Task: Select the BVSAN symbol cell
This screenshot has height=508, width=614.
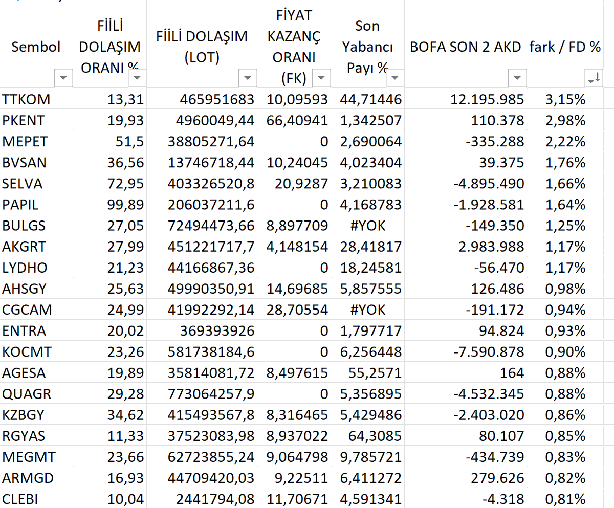Action: pos(36,162)
